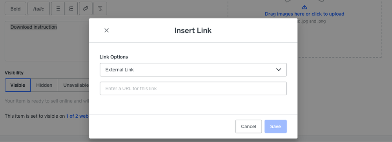This screenshot has height=142, width=392.
Task: Open the insert link chain icon
Action: click(x=86, y=9)
